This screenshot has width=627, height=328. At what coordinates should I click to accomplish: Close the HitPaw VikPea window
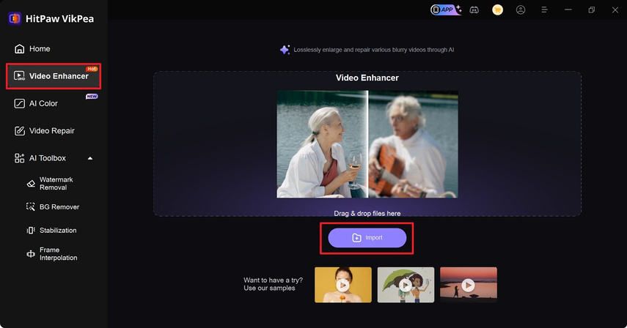pos(615,10)
